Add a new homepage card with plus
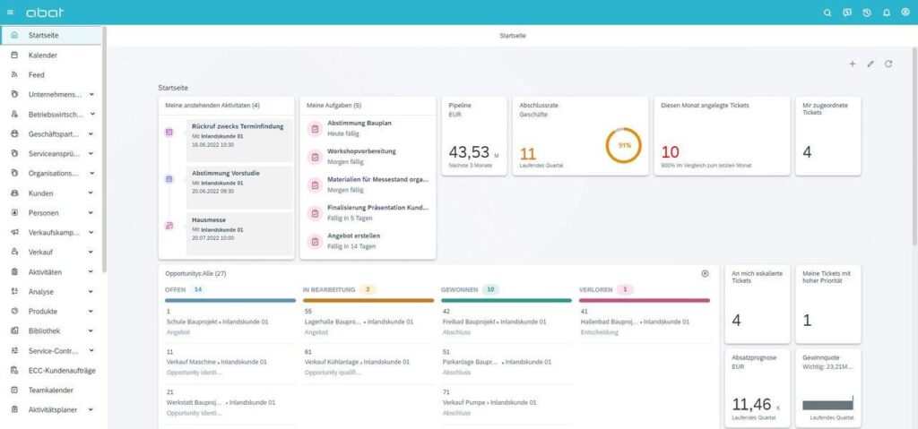The height and width of the screenshot is (429, 918). (852, 64)
